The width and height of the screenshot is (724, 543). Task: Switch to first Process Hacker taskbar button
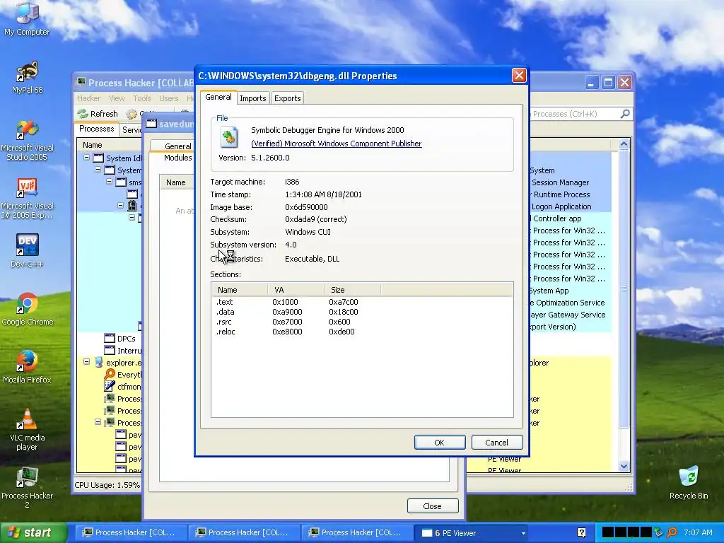131,532
